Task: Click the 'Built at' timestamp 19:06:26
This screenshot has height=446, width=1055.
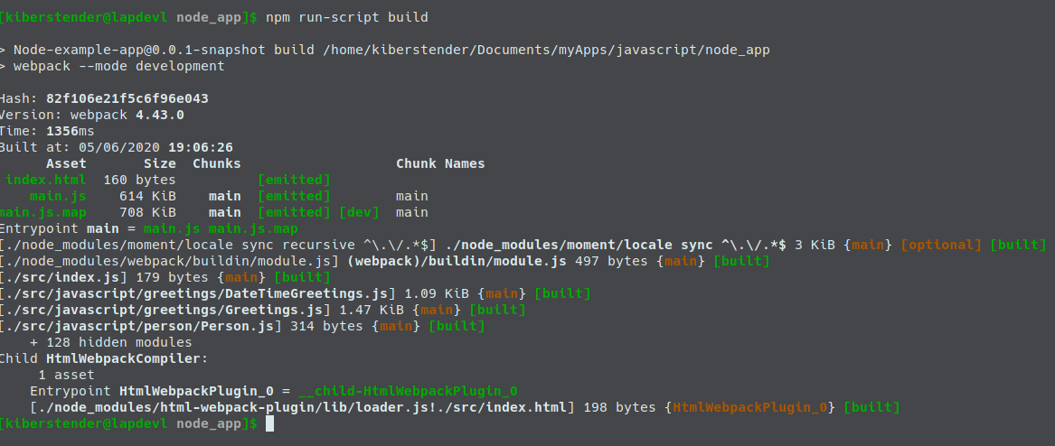Action: coord(200,147)
